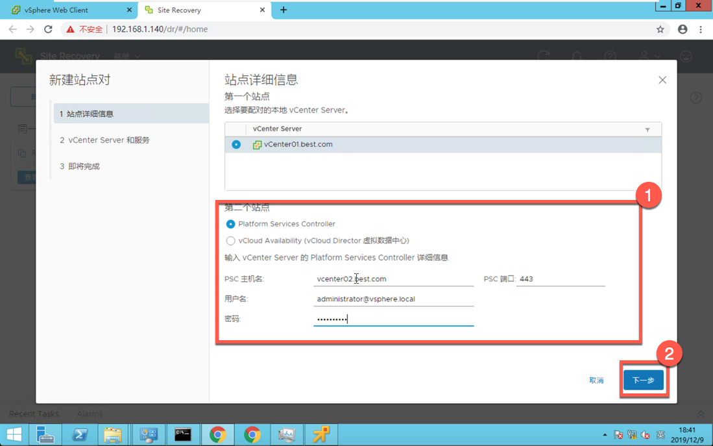The height and width of the screenshot is (446, 713).
Task: Expand the bottom panel chevron
Action: pyautogui.click(x=701, y=414)
